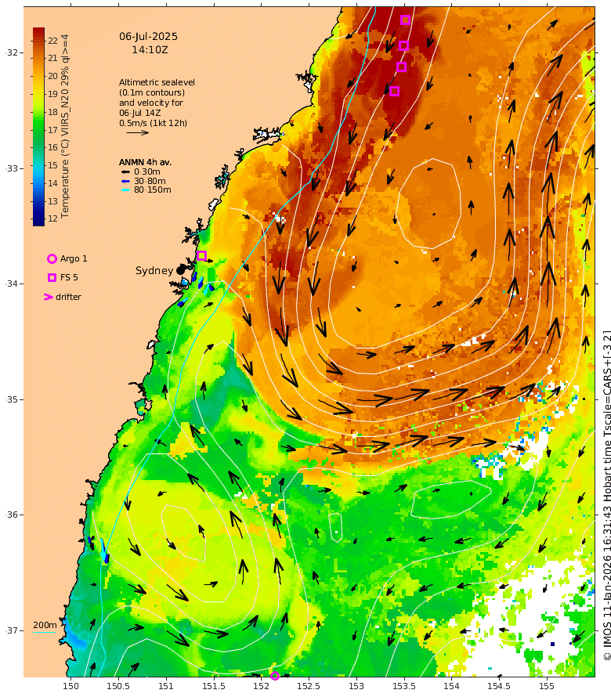Click the time text 14:10Z
The width and height of the screenshot is (611, 697).
tap(150, 50)
